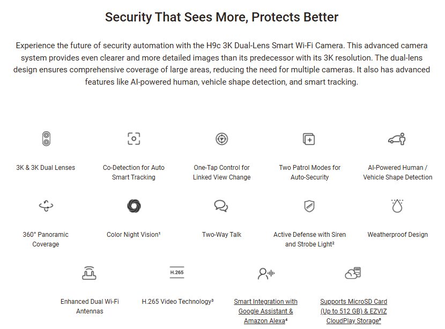Select the cloud and SD card storage icon
This screenshot has width=445, height=329.
[x=353, y=273]
